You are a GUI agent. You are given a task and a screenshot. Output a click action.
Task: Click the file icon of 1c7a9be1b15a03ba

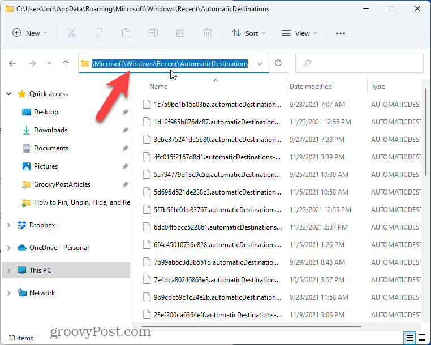pyautogui.click(x=147, y=105)
